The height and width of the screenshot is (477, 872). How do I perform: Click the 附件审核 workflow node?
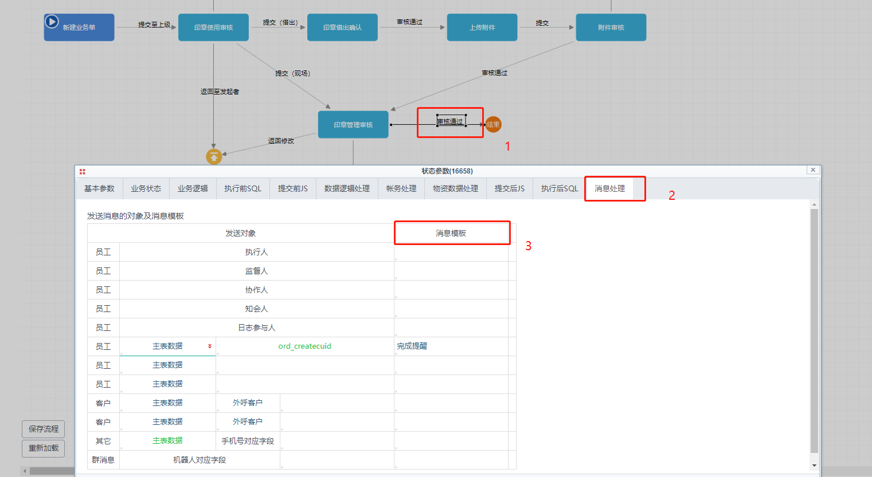click(611, 27)
